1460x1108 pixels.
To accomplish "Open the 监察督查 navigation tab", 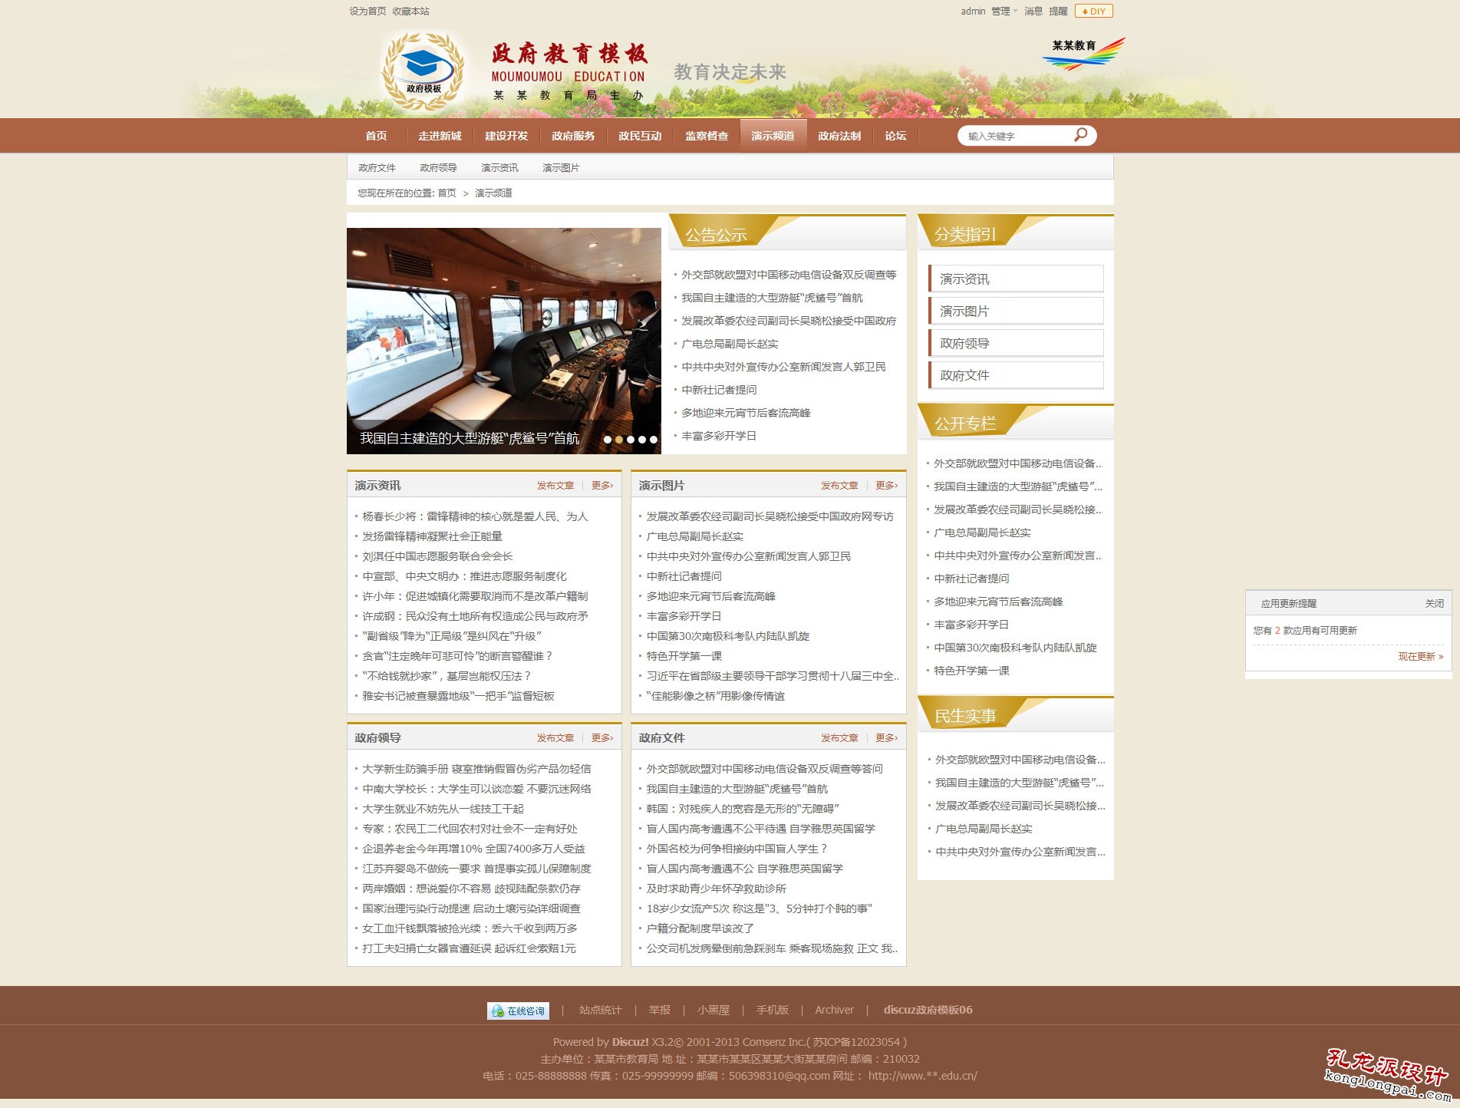I will point(707,136).
